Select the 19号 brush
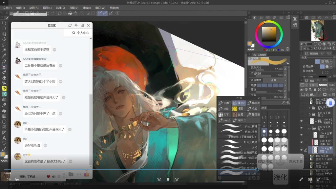This screenshot has width=336, height=189. point(239,147)
